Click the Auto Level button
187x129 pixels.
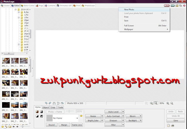coord(113,112)
